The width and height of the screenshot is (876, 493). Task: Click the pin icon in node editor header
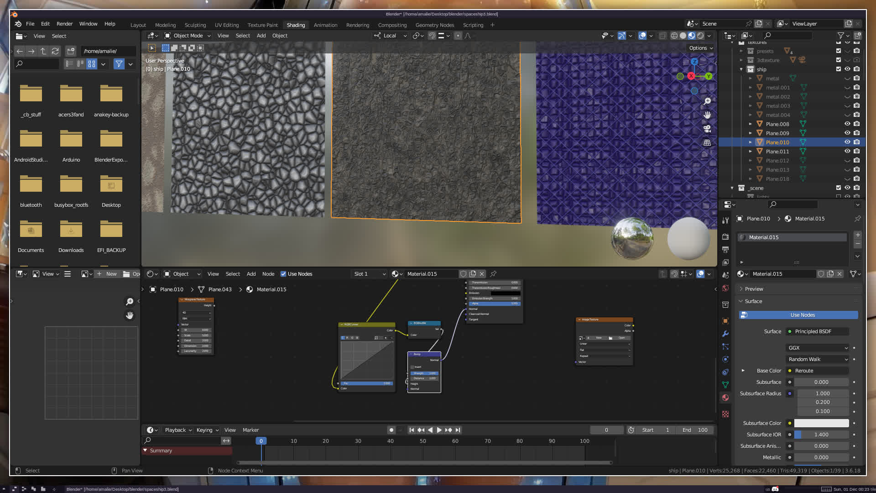(493, 274)
